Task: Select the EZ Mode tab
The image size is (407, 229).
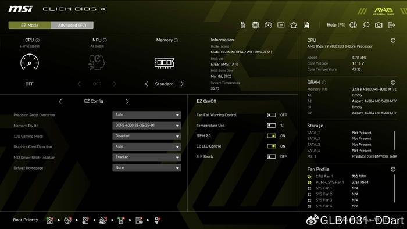Action: tap(30, 25)
